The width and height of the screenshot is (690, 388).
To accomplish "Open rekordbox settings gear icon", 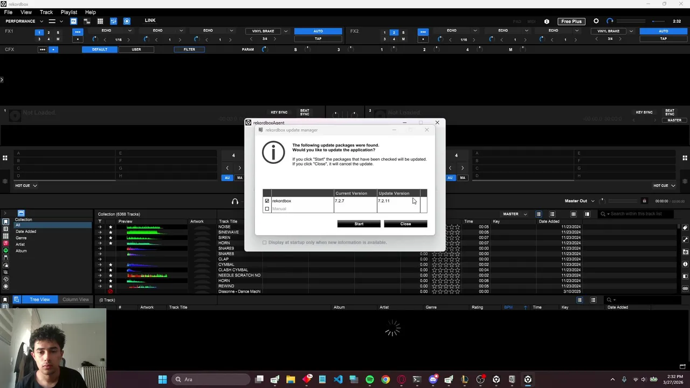I will click(596, 21).
